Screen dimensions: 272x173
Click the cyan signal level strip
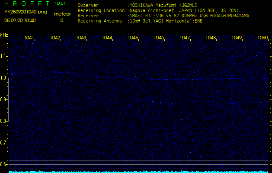(x=136, y=171)
